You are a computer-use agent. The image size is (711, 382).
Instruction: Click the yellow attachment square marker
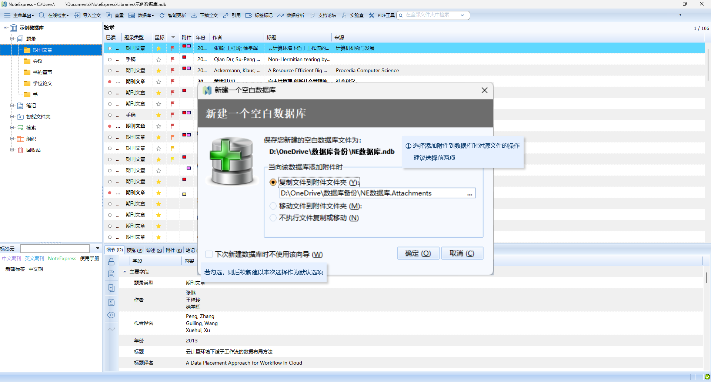click(x=184, y=194)
